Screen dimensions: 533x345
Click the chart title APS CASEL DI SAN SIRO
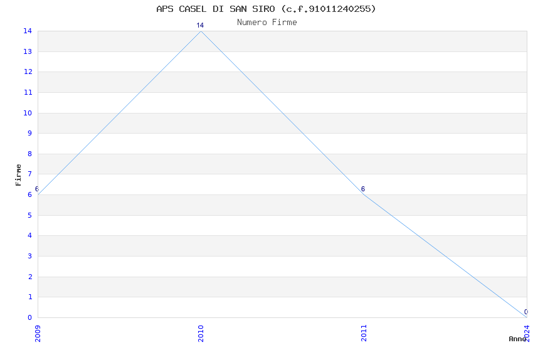tap(266, 9)
